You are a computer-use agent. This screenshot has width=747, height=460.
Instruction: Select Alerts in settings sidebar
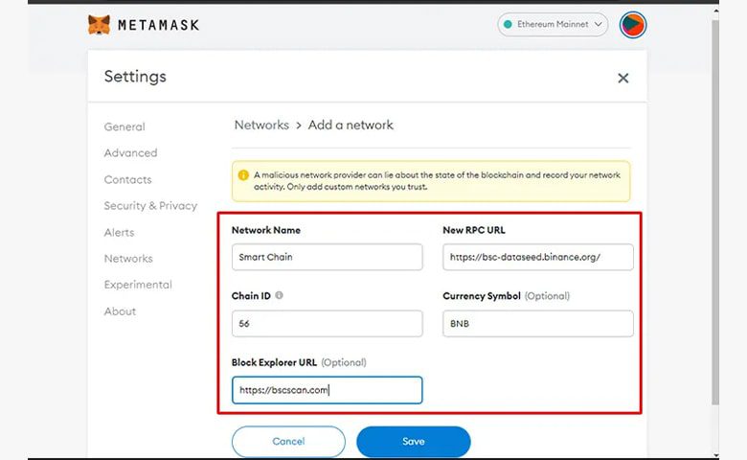(x=119, y=233)
